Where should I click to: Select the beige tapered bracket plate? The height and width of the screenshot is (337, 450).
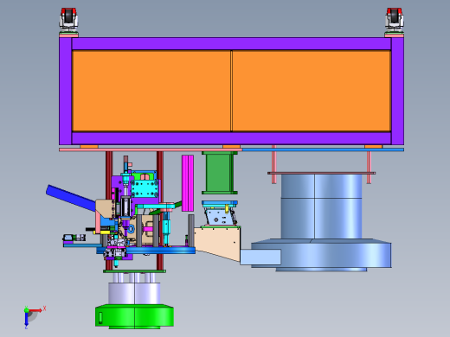click(218, 244)
